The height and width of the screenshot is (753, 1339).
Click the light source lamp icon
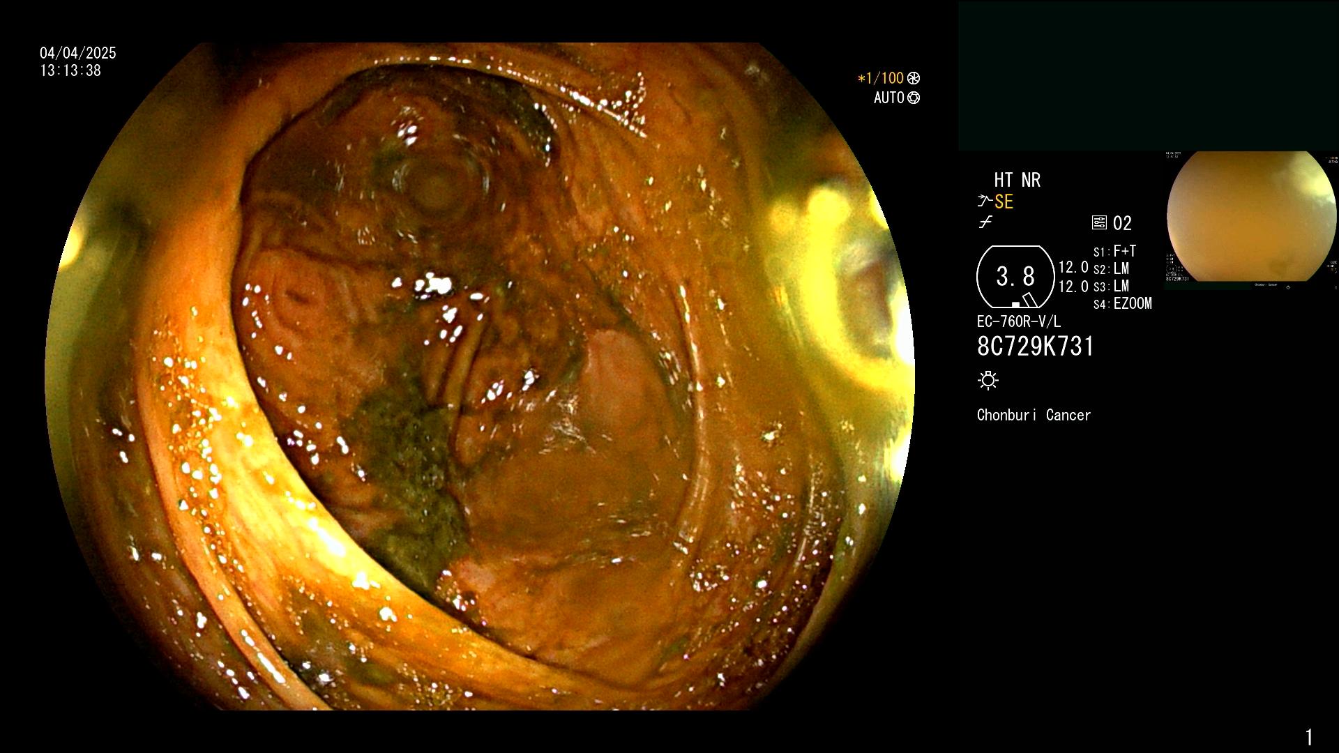click(x=988, y=380)
